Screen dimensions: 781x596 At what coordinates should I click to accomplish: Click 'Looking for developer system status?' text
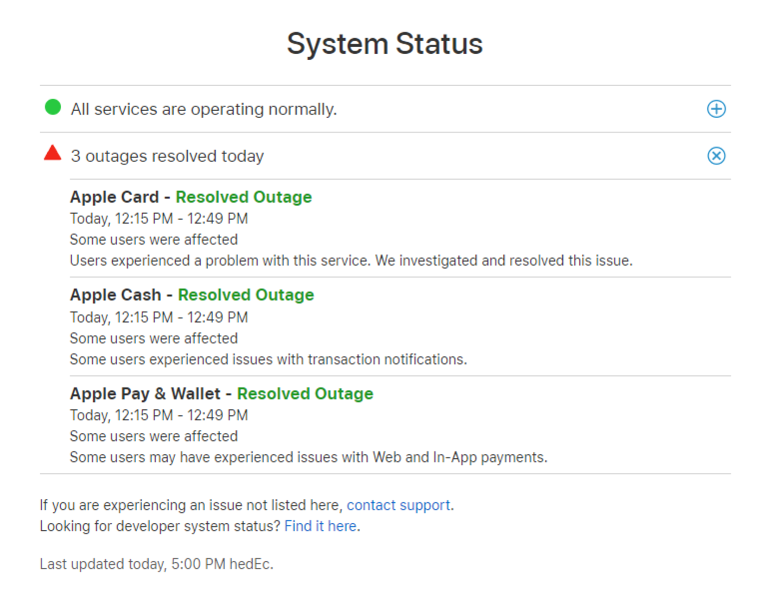[160, 526]
